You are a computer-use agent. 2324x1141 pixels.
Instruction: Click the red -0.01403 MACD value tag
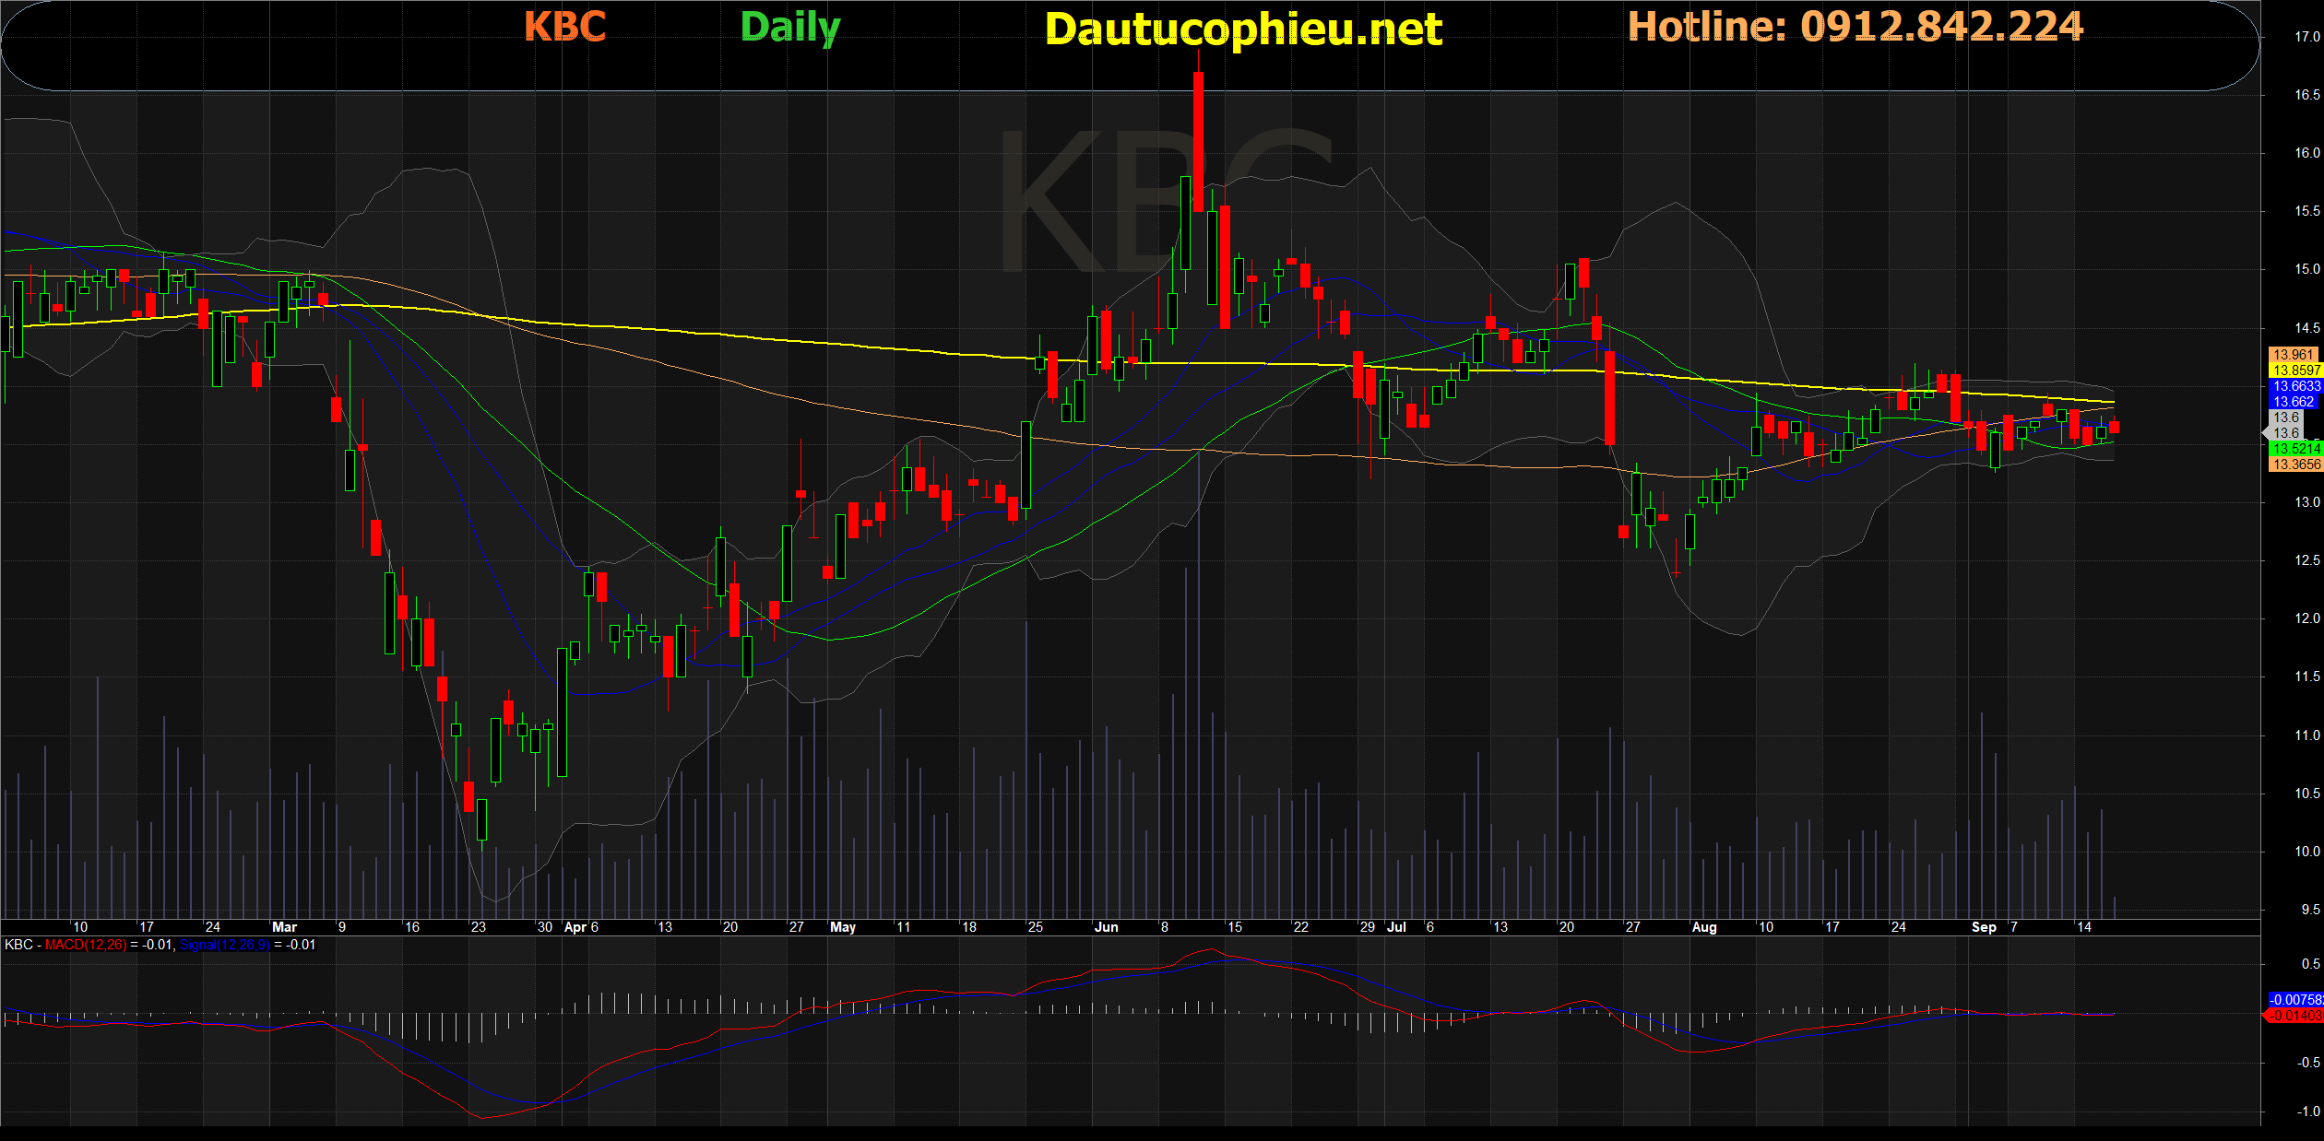point(2295,1016)
